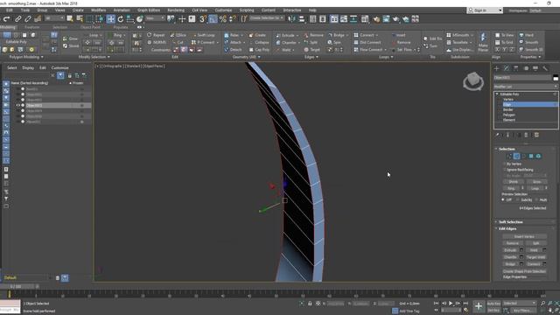Toggle the 3D Snaps icon
This screenshot has width=560, height=315.
click(202, 19)
